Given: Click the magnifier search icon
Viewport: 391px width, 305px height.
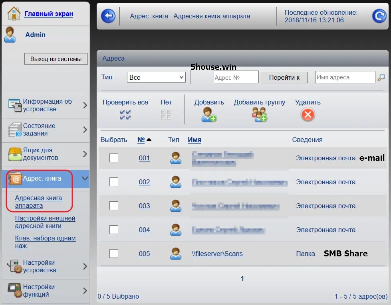Looking at the screenshot, I should [x=381, y=77].
